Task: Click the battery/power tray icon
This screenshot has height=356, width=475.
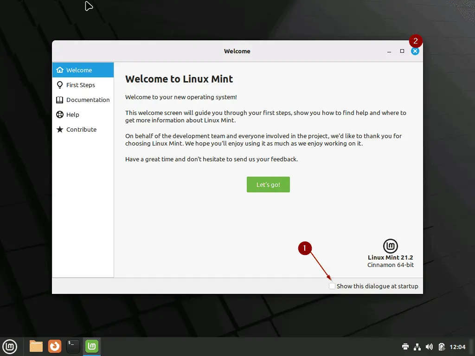Action: coord(442,347)
